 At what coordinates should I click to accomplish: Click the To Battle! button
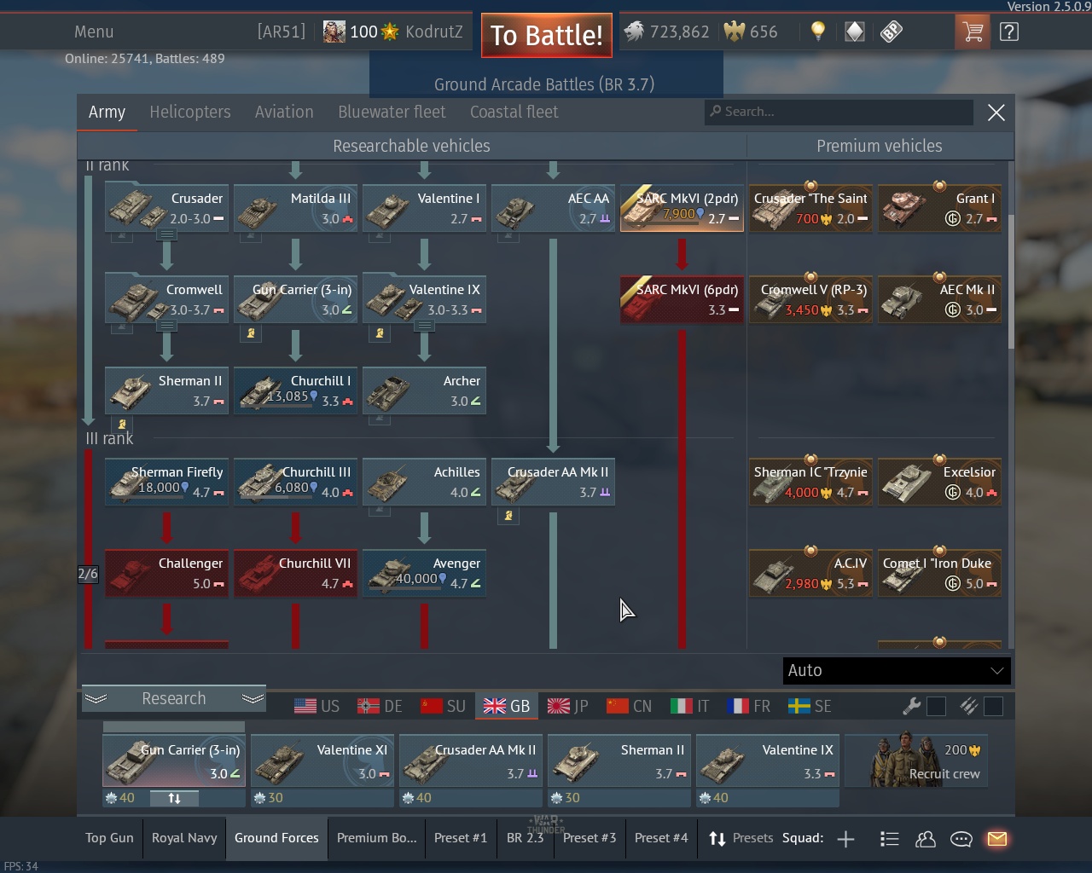(547, 35)
